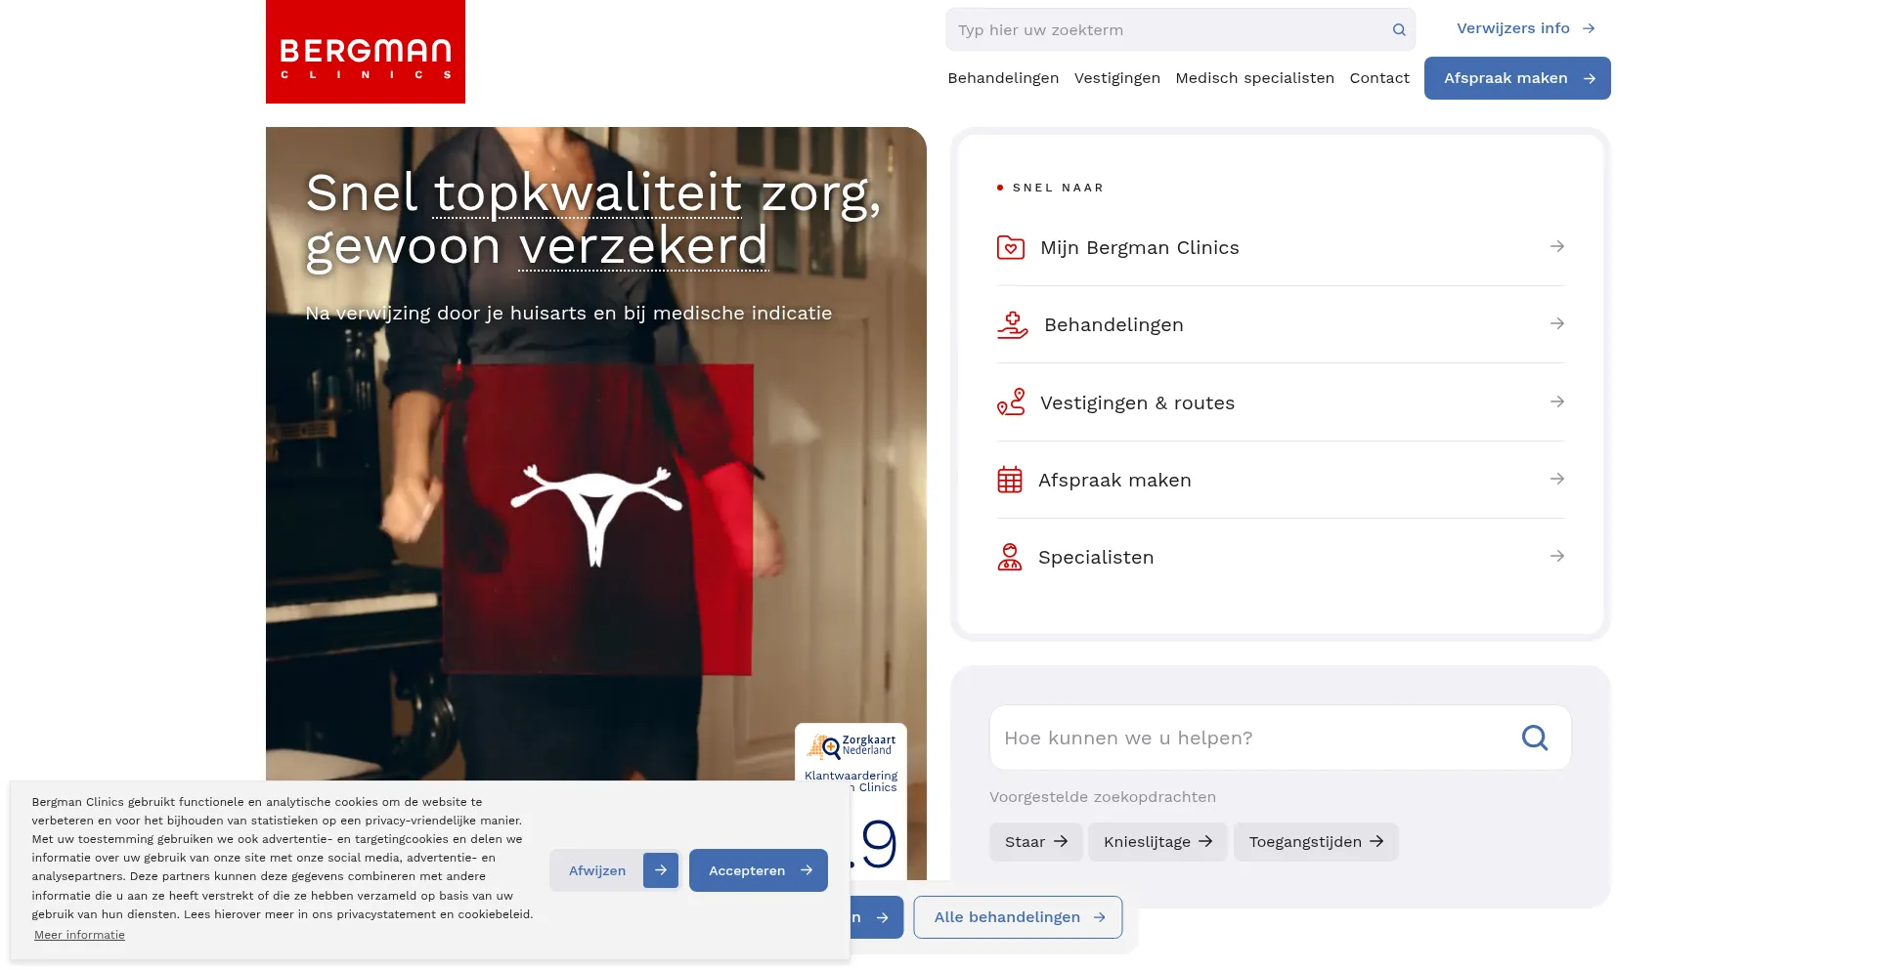Open the Behandelingen menu item

pyautogui.click(x=1003, y=78)
